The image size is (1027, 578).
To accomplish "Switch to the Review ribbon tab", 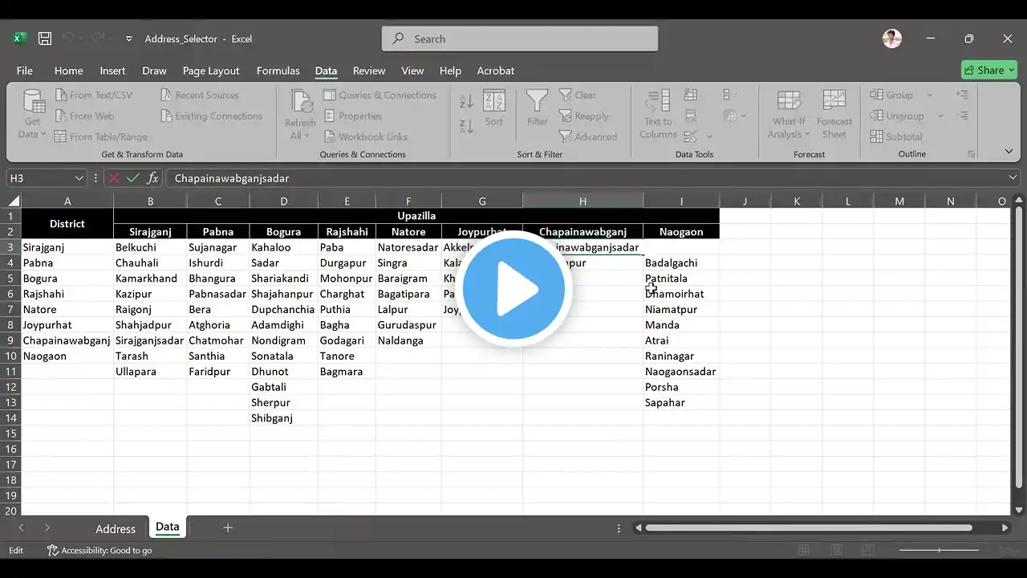I will (x=369, y=71).
